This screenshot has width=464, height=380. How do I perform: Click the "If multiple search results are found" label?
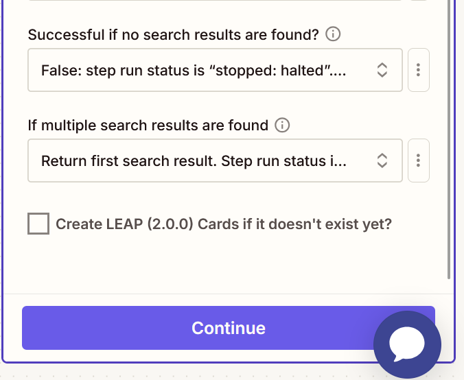(x=148, y=126)
